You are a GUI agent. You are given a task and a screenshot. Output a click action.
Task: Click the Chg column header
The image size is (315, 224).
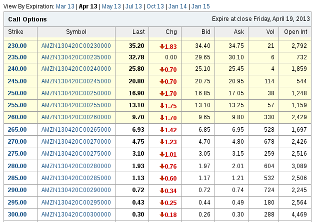coord(171,32)
